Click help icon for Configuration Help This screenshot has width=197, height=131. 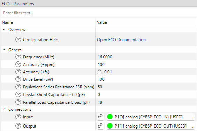point(18,39)
